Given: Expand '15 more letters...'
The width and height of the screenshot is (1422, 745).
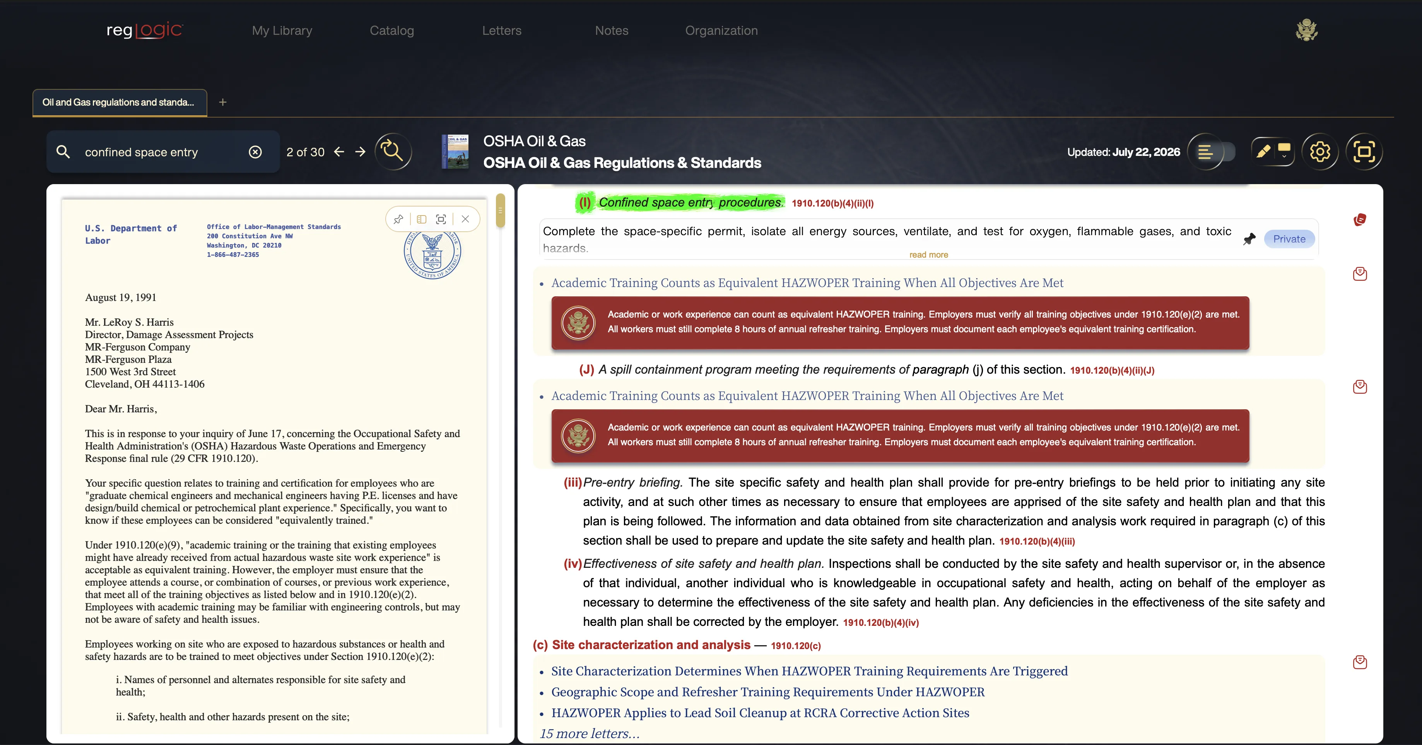Looking at the screenshot, I should [x=590, y=734].
